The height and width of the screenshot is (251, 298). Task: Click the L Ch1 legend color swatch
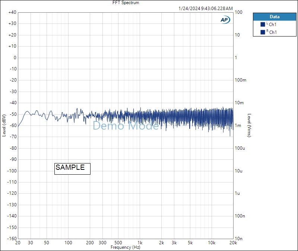[263, 24]
